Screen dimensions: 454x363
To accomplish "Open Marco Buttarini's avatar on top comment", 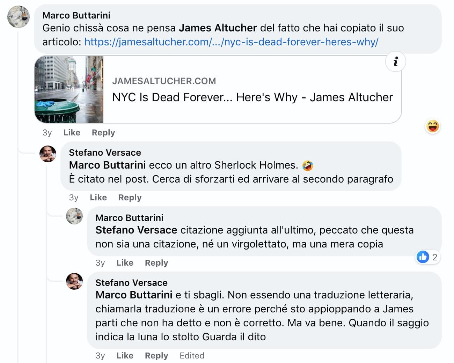I will [x=19, y=16].
